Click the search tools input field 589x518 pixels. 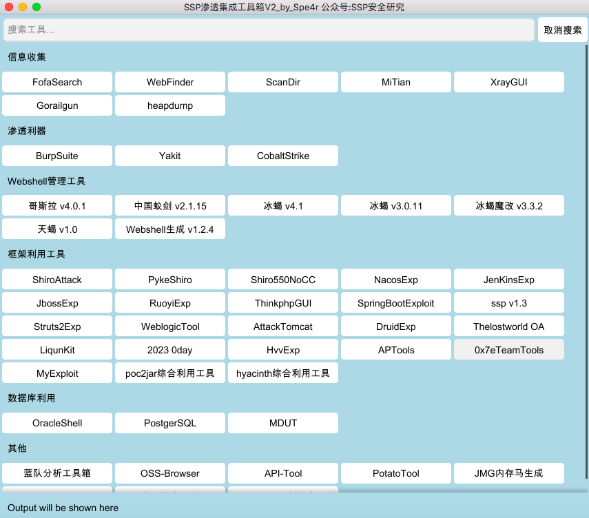pyautogui.click(x=269, y=30)
